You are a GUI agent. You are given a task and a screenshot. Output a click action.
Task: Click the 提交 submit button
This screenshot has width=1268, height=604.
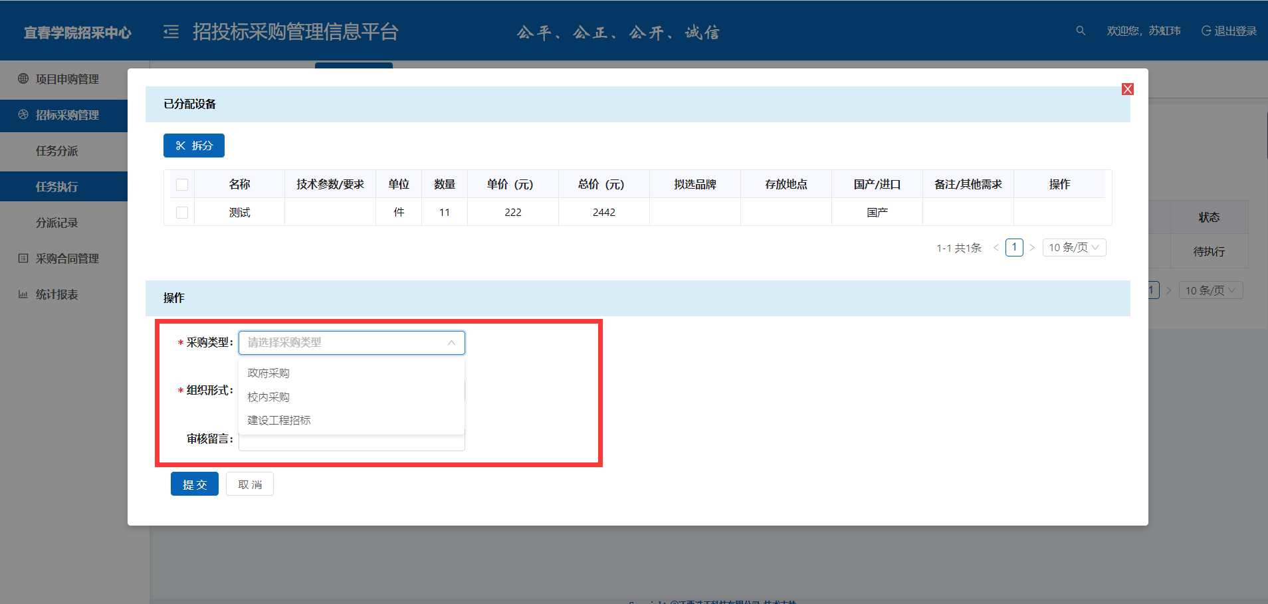point(195,484)
